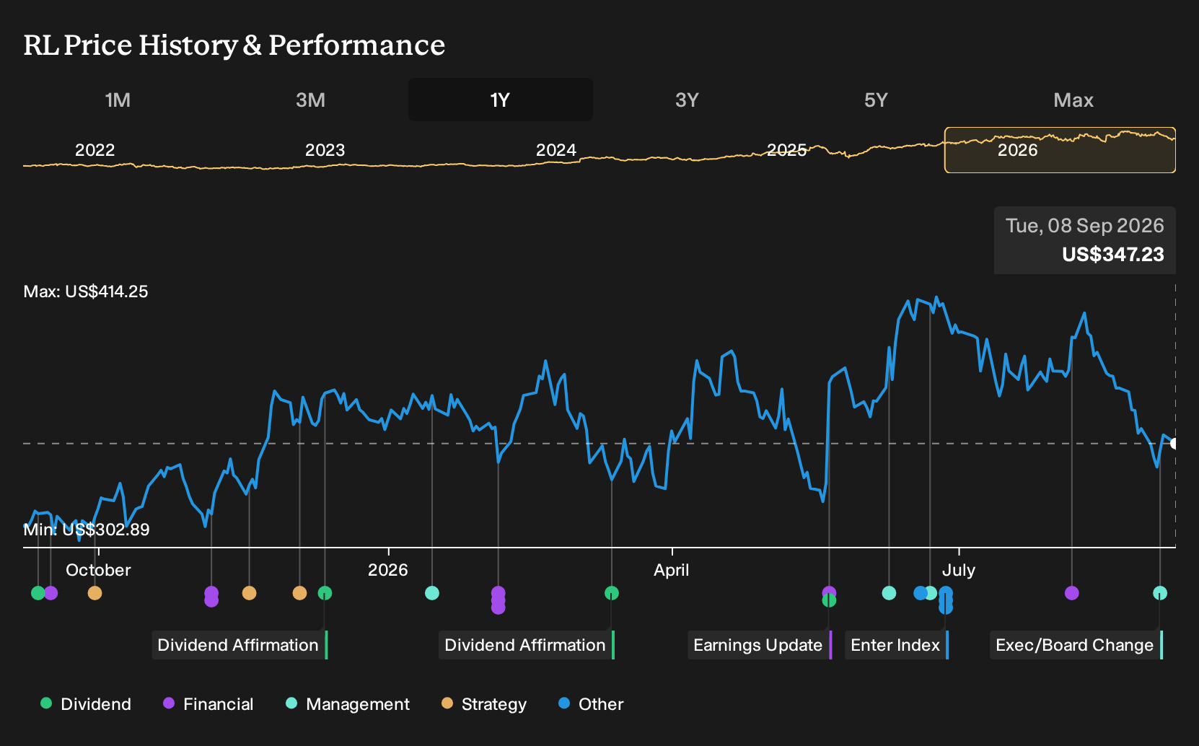
Task: Click the RL Price History & Performance title
Action: tap(234, 45)
